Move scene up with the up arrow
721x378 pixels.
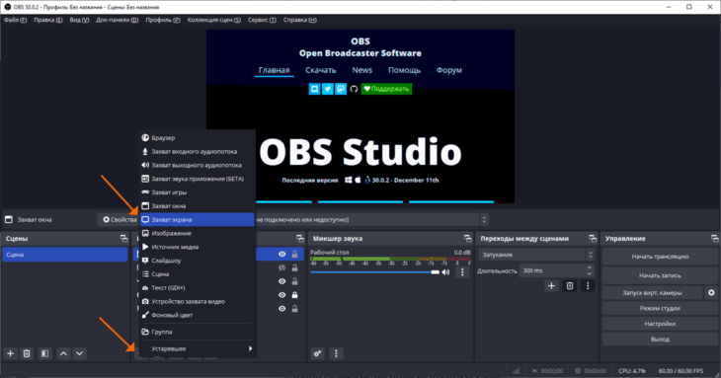point(63,353)
